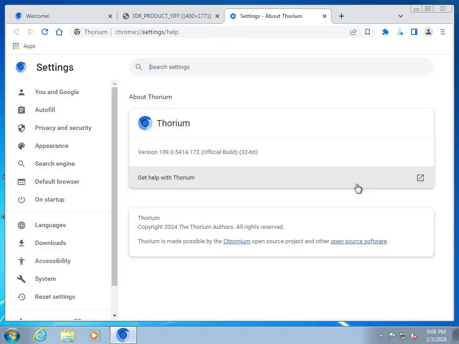Click the site info icon beside Thorium
This screenshot has height=344, width=459.
tap(77, 32)
